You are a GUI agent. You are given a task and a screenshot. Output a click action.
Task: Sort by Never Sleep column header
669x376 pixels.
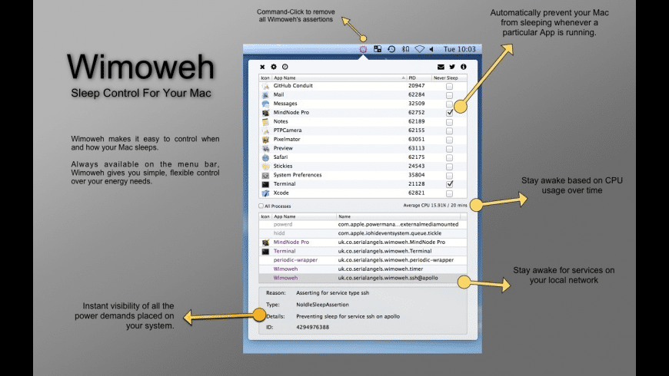click(x=448, y=78)
